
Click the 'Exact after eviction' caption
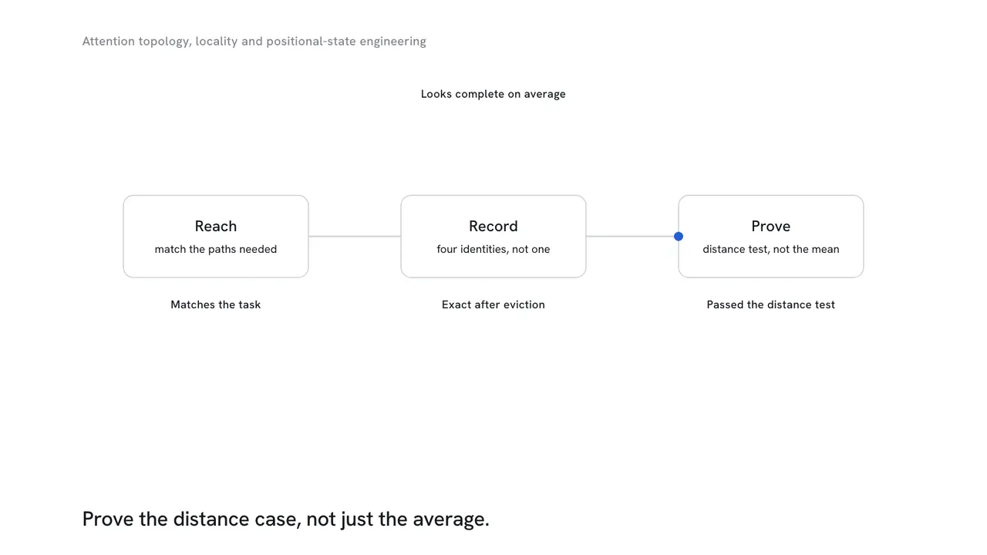tap(493, 304)
